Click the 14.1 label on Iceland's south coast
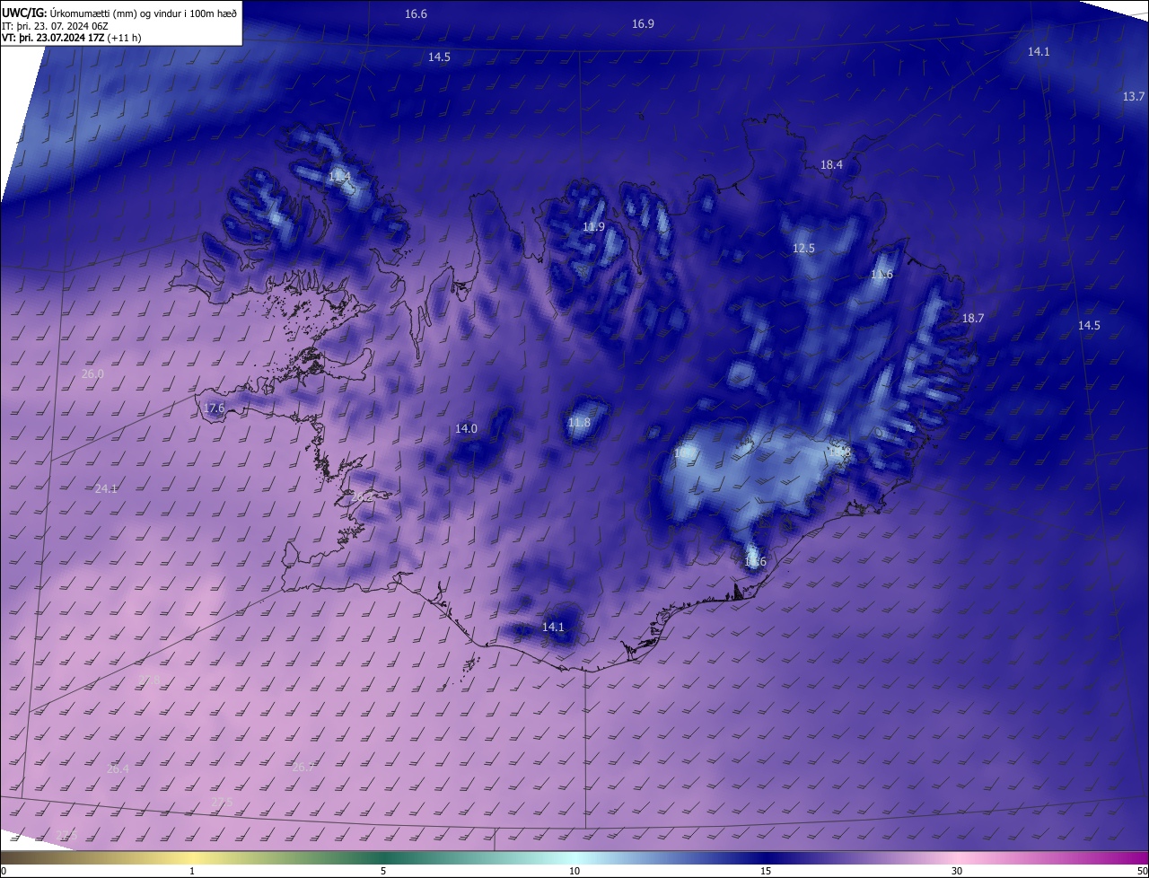1149x878 pixels. 553,628
